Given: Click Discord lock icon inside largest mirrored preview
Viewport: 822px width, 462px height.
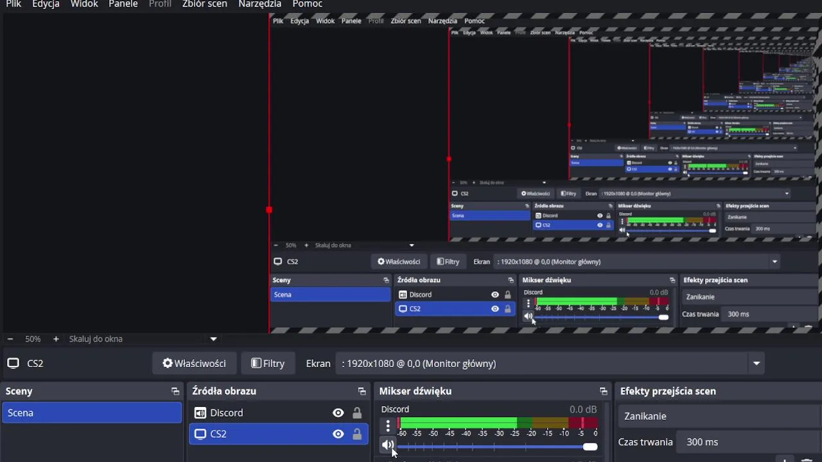Looking at the screenshot, I should 507,295.
